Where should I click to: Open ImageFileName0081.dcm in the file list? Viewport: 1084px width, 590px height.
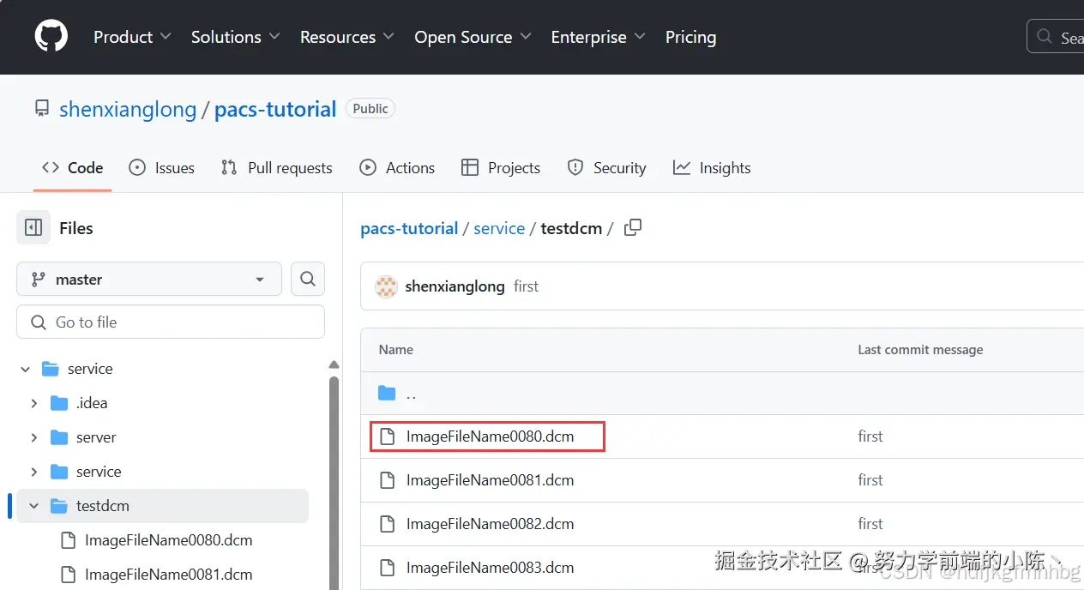[x=490, y=480]
